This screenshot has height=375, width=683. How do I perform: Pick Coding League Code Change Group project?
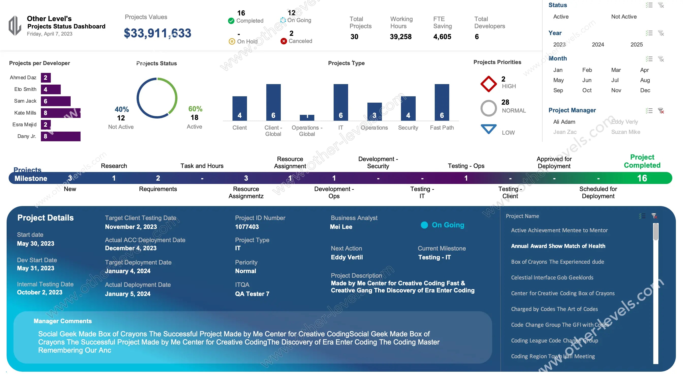[x=554, y=340]
